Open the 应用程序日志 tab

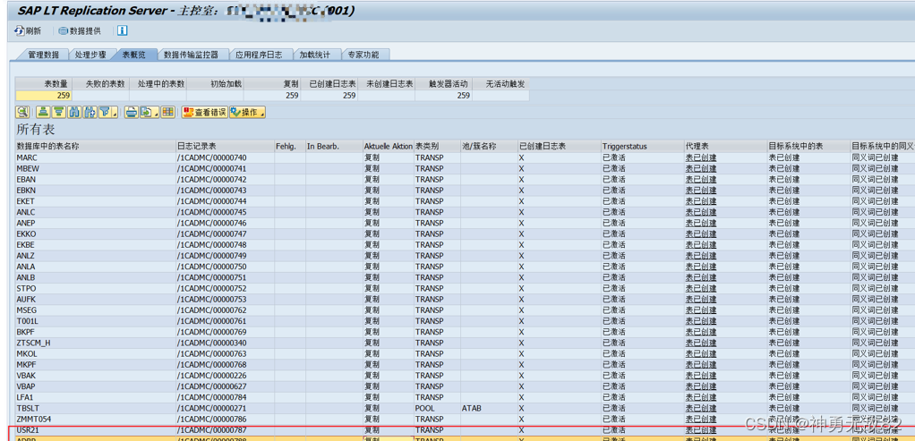(x=259, y=55)
